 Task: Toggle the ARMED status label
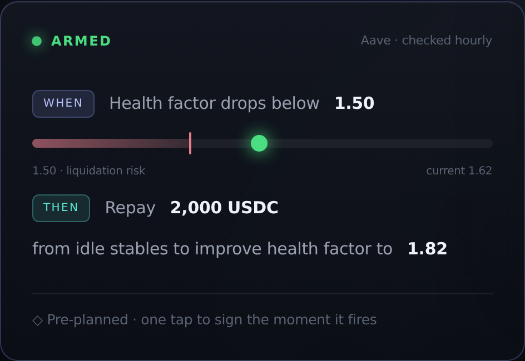pyautogui.click(x=81, y=41)
